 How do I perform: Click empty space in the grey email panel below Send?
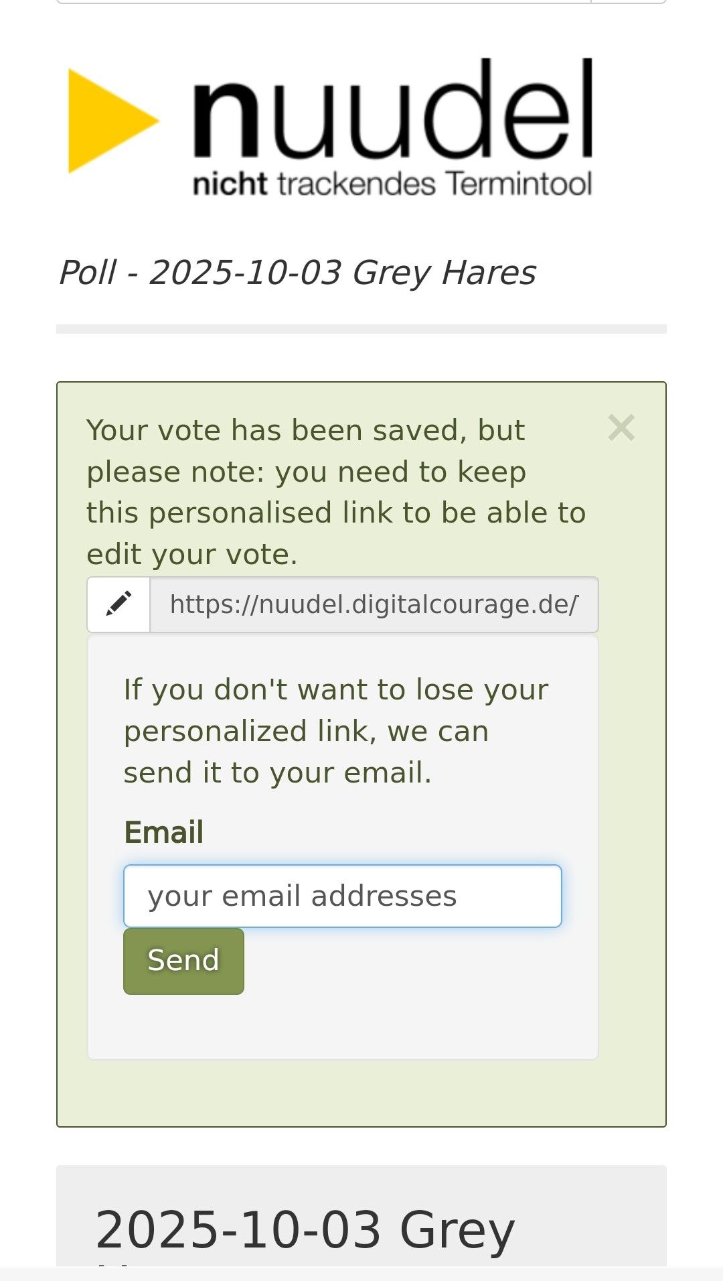click(x=342, y=1028)
